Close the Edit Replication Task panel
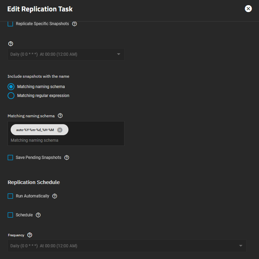The image size is (259, 259). point(248,9)
